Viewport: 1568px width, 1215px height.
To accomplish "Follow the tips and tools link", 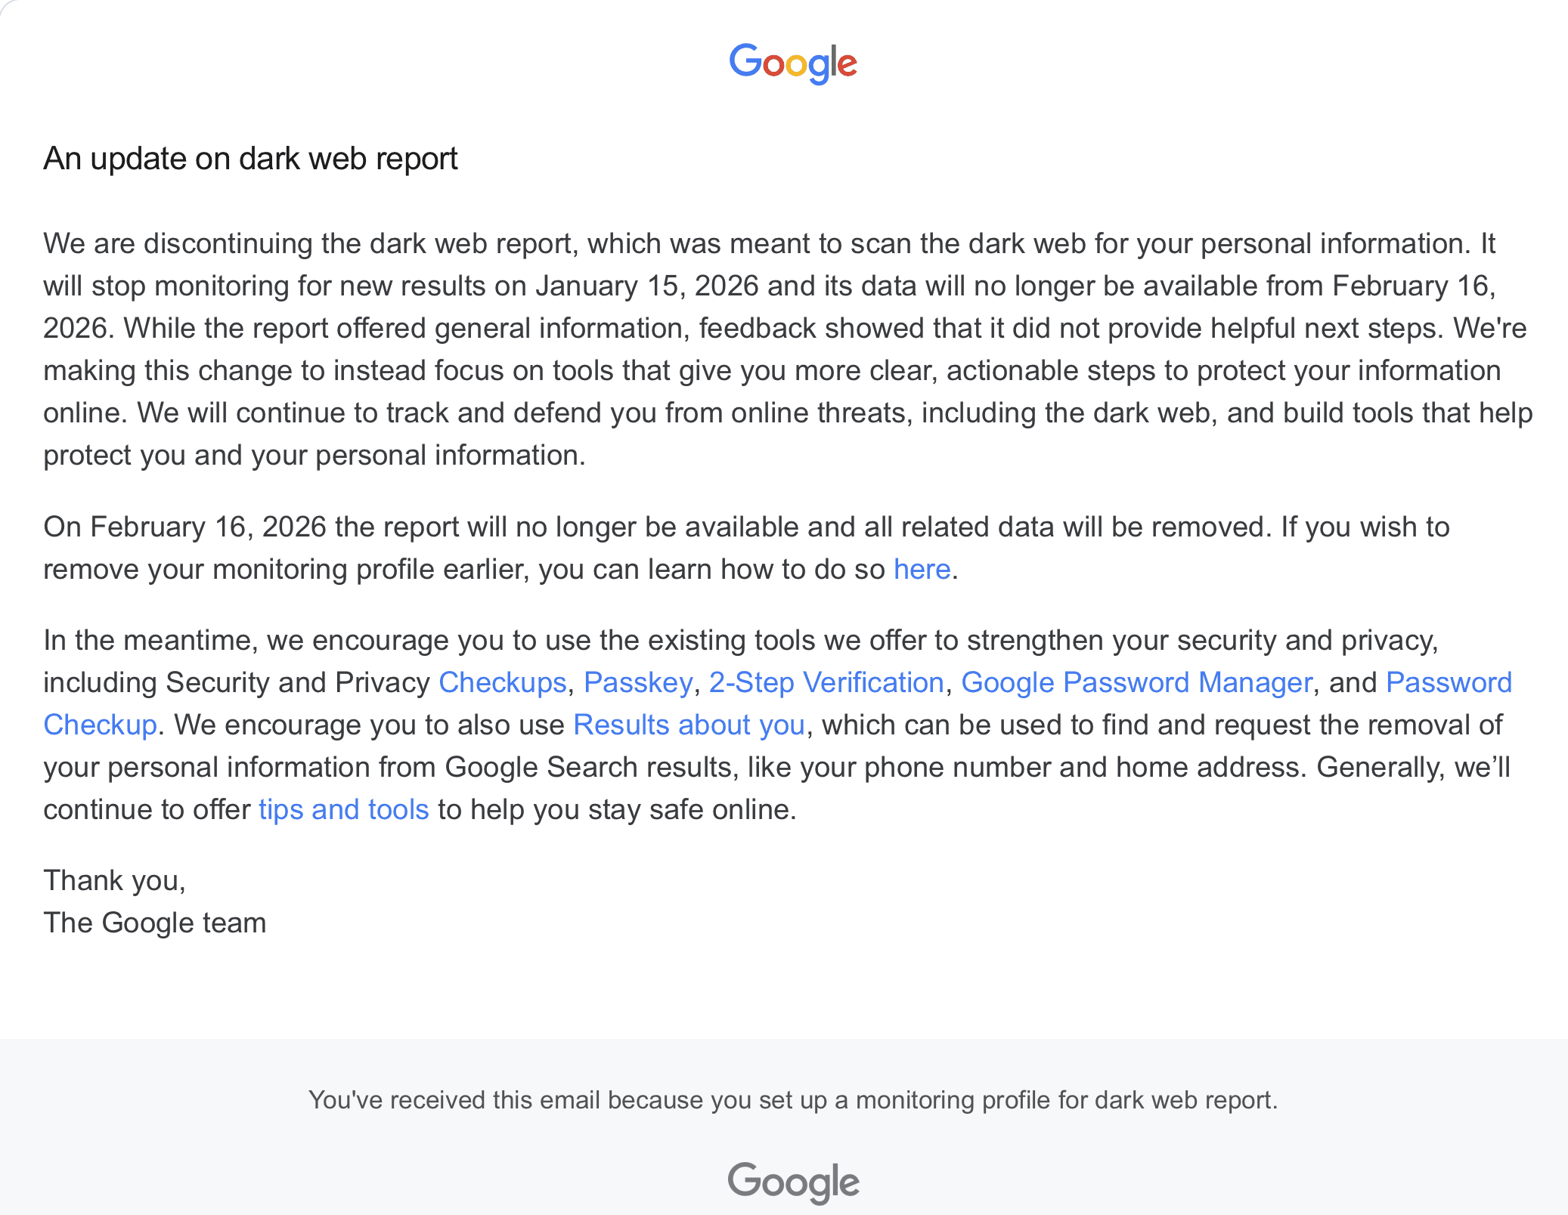I will (344, 809).
